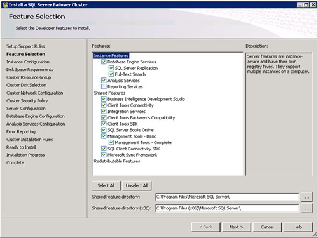Viewport: 318px width, 238px height.
Task: Browse for the shared feature directory (x86)
Action: 307,208
